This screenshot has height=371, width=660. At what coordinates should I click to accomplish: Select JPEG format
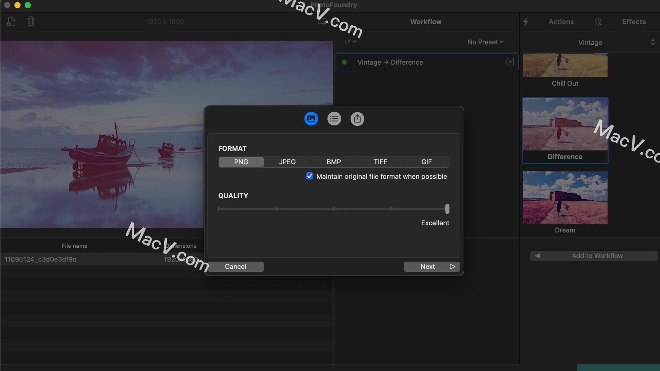click(287, 162)
